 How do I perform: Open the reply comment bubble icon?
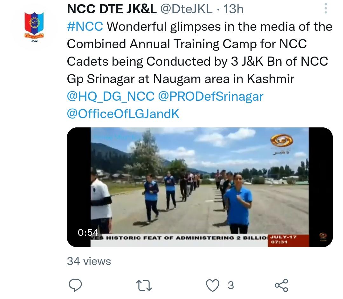point(75,285)
